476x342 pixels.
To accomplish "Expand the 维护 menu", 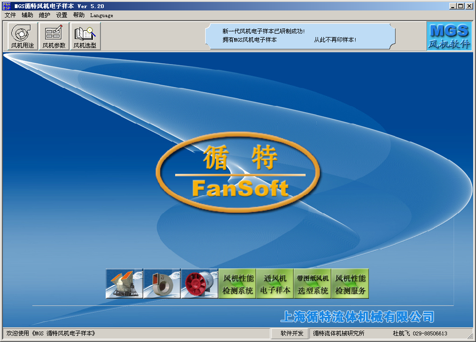I will 44,15.
